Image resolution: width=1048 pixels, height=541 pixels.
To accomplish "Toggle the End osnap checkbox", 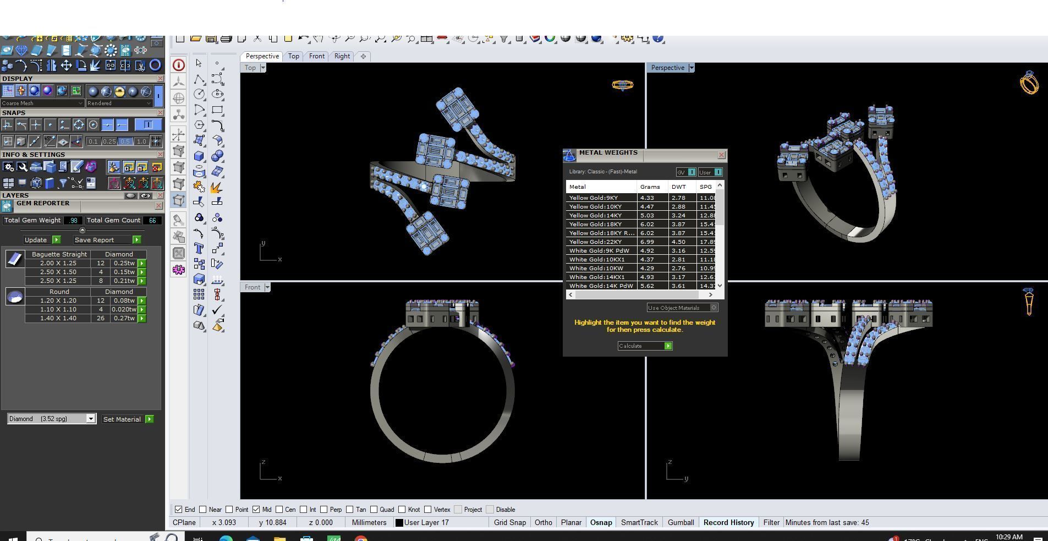I will (178, 510).
